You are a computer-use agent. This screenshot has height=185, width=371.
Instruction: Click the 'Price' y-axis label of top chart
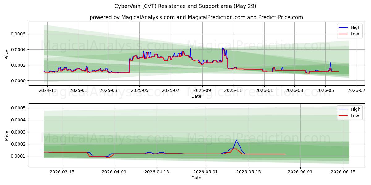pyautogui.click(x=6, y=53)
